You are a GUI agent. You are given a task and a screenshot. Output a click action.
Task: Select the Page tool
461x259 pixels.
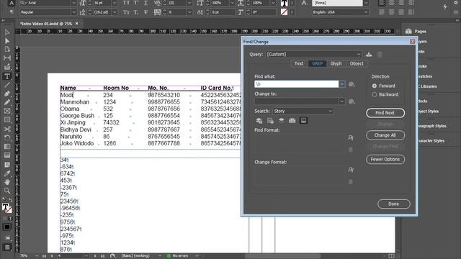7,50
